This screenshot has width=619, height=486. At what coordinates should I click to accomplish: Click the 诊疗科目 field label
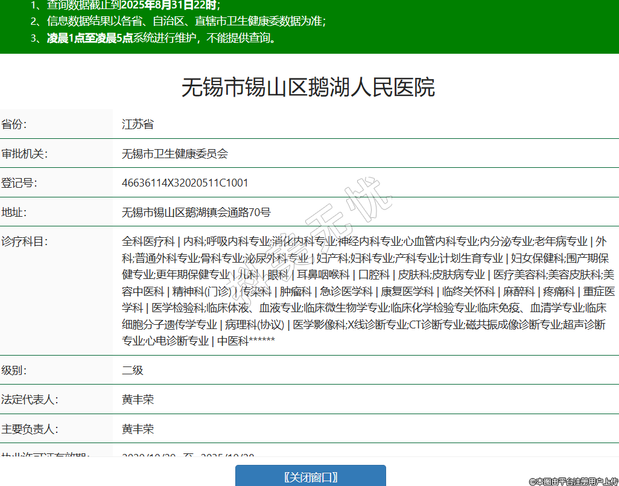point(24,241)
